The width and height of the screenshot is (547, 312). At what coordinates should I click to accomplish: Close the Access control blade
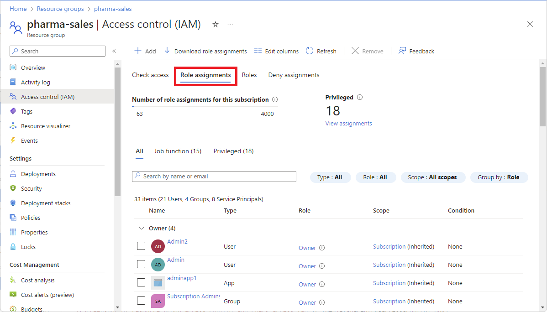530,24
